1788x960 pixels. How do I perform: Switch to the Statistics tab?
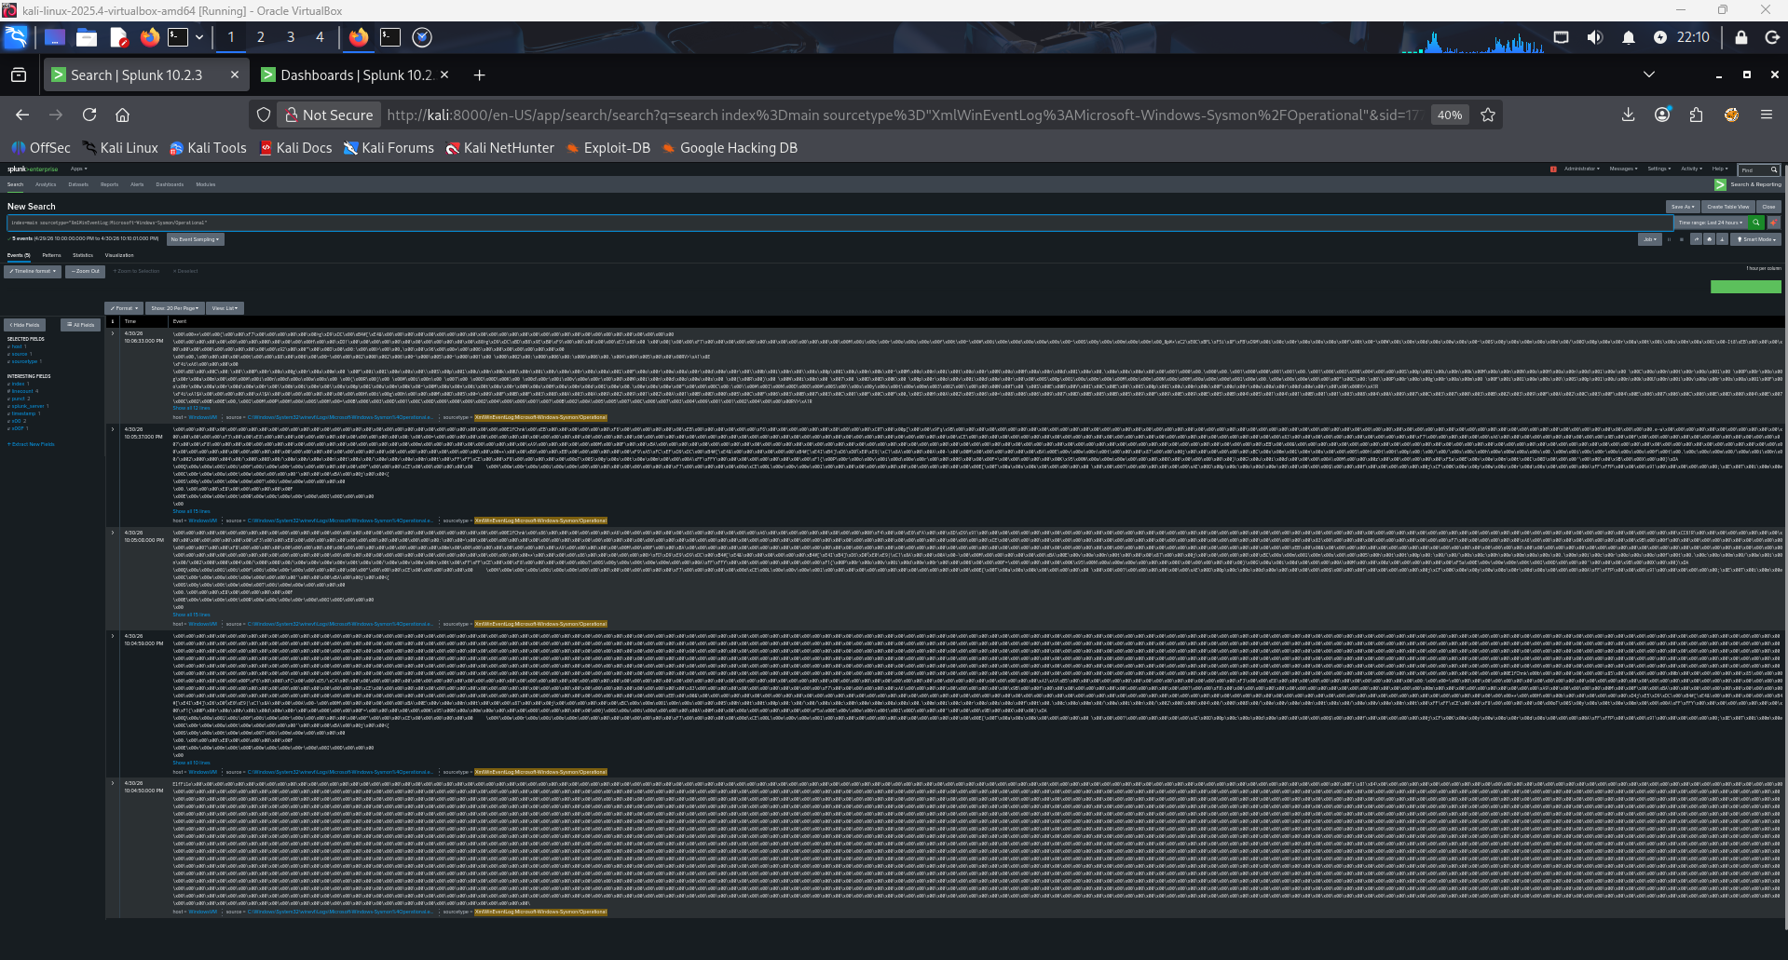(83, 255)
